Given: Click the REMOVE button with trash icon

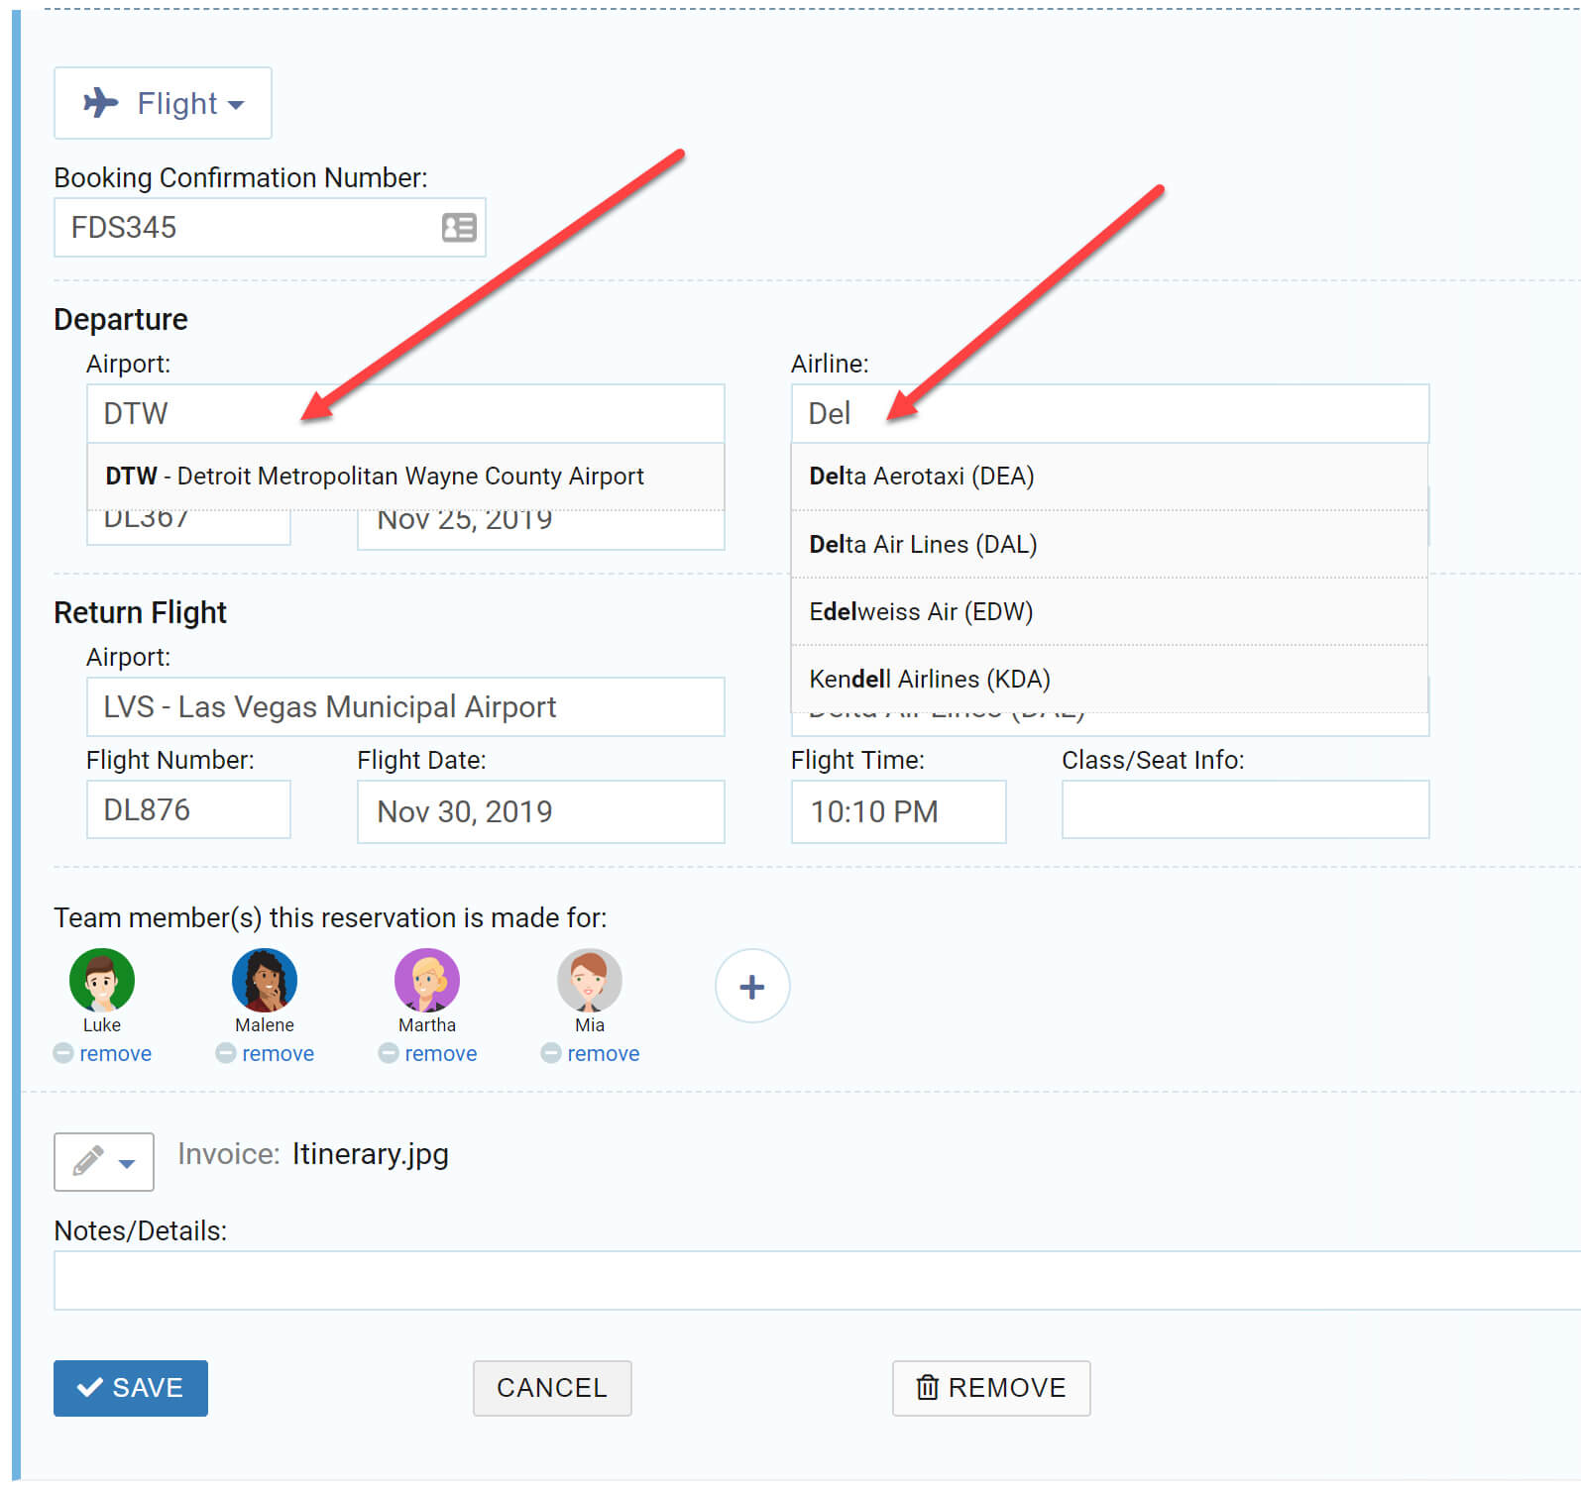Looking at the screenshot, I should click(x=991, y=1388).
